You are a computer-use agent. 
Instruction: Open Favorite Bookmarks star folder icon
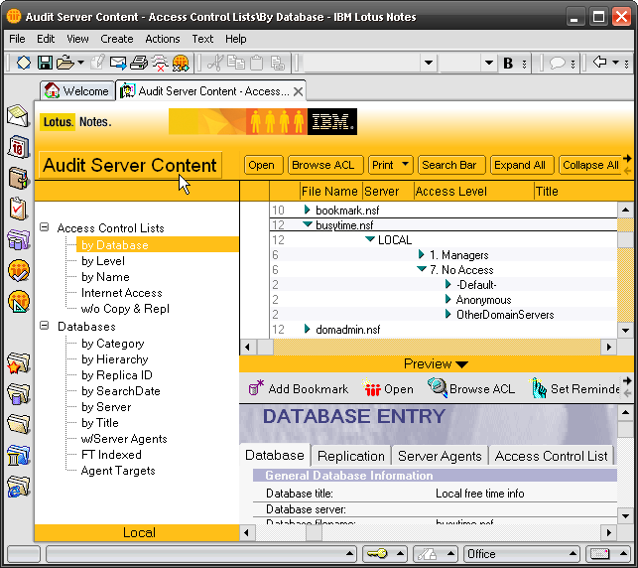tap(18, 362)
